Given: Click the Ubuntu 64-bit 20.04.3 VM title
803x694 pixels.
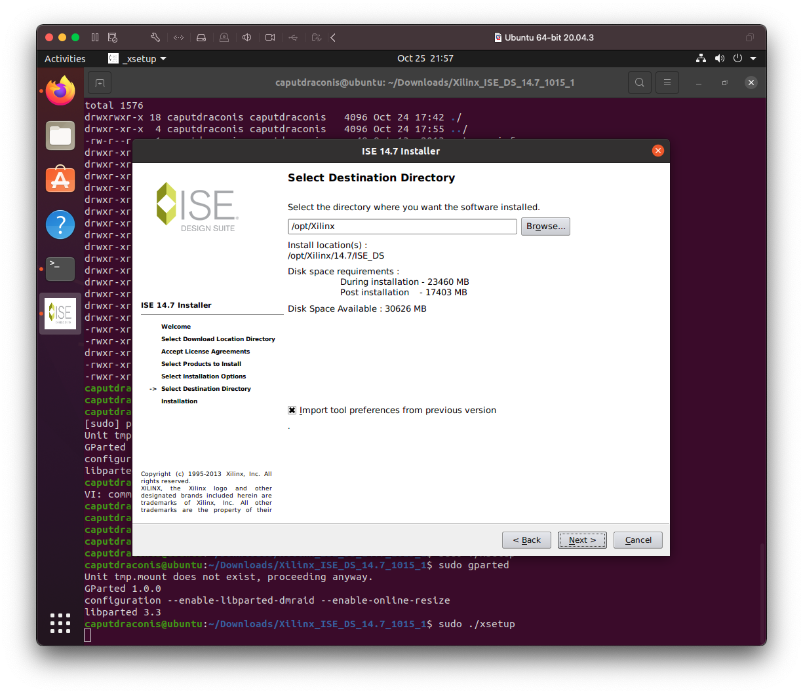Looking at the screenshot, I should point(549,37).
